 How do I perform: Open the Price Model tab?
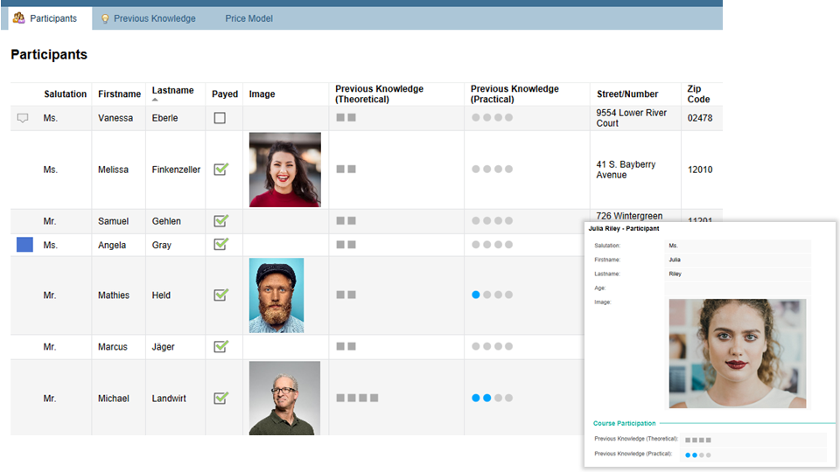click(248, 18)
